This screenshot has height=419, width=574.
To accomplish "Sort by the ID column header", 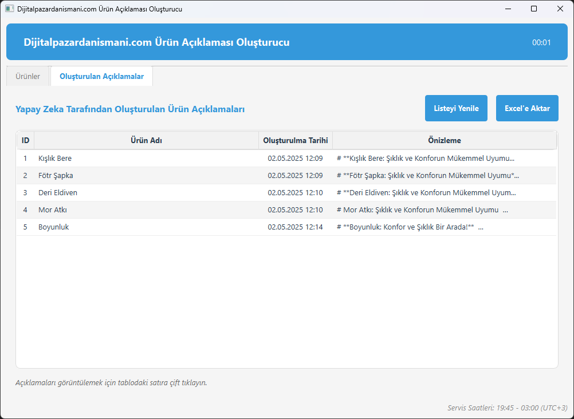I will click(25, 140).
